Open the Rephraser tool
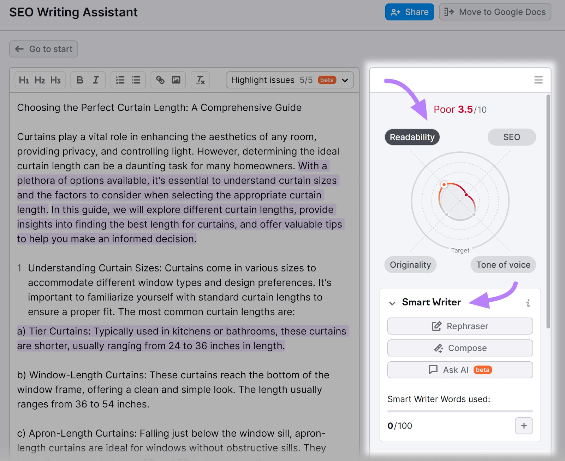This screenshot has width=565, height=461. 460,326
